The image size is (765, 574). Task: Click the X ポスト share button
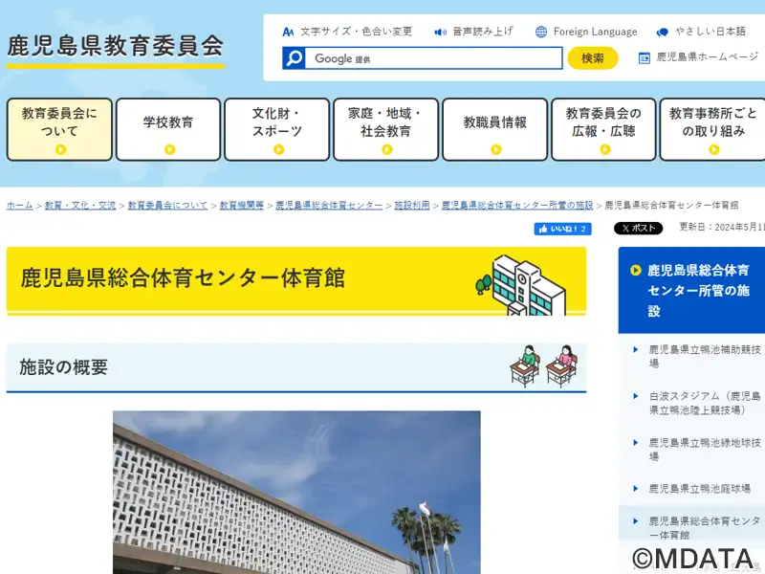coord(638,229)
